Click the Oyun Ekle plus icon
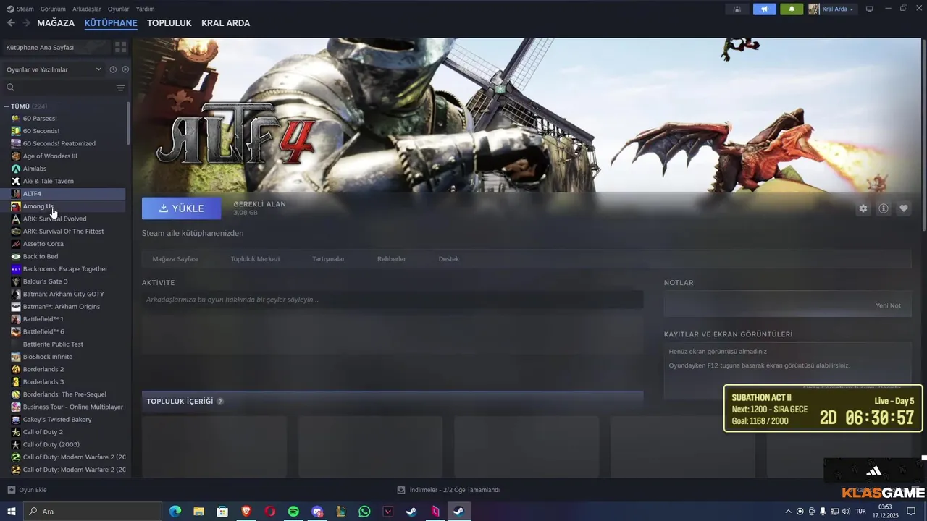Viewport: 927px width, 521px height. coord(11,490)
